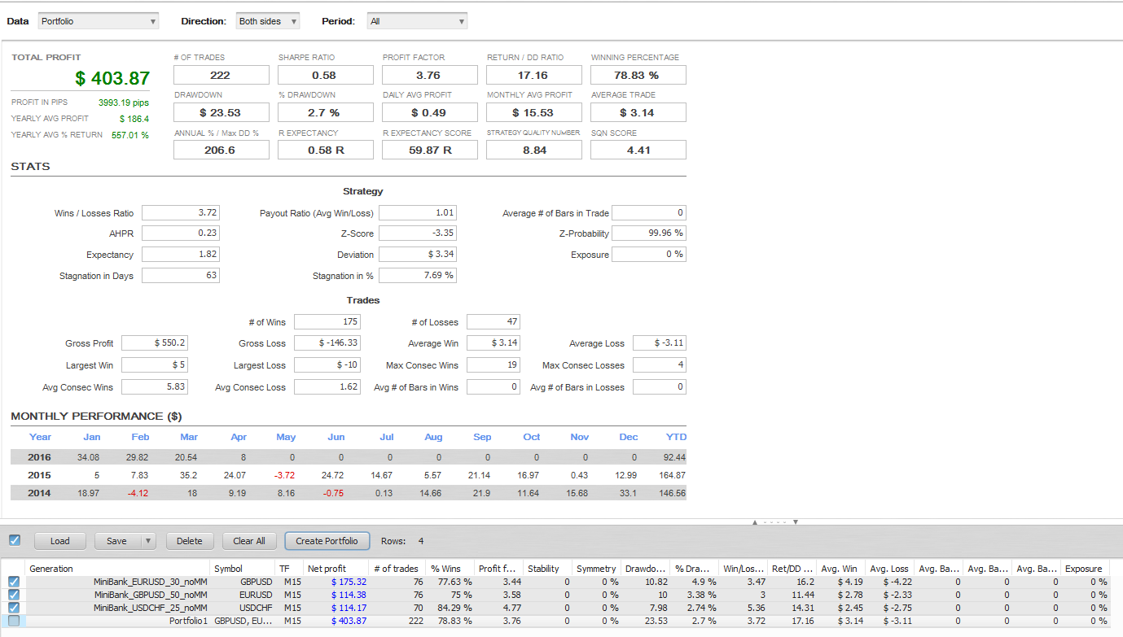Click the SQN Score value 4.41
The height and width of the screenshot is (637, 1123).
point(638,150)
